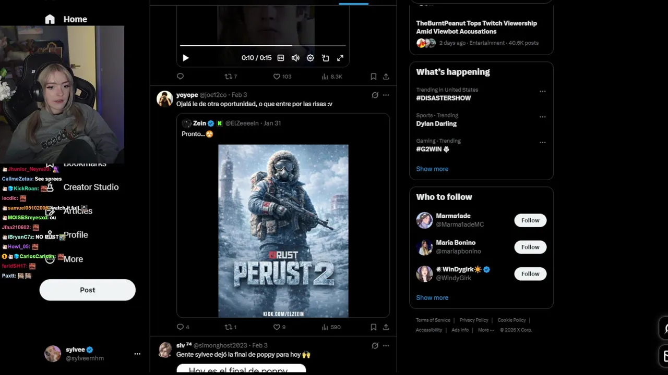The width and height of the screenshot is (668, 375).
Task: Open sylvee account switcher menu
Action: coord(137,354)
